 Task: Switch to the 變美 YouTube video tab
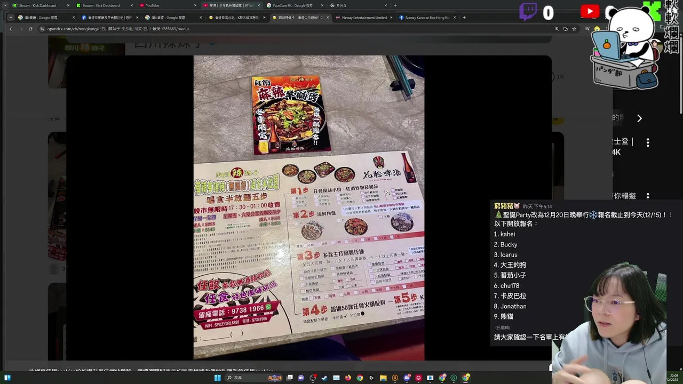tap(232, 5)
